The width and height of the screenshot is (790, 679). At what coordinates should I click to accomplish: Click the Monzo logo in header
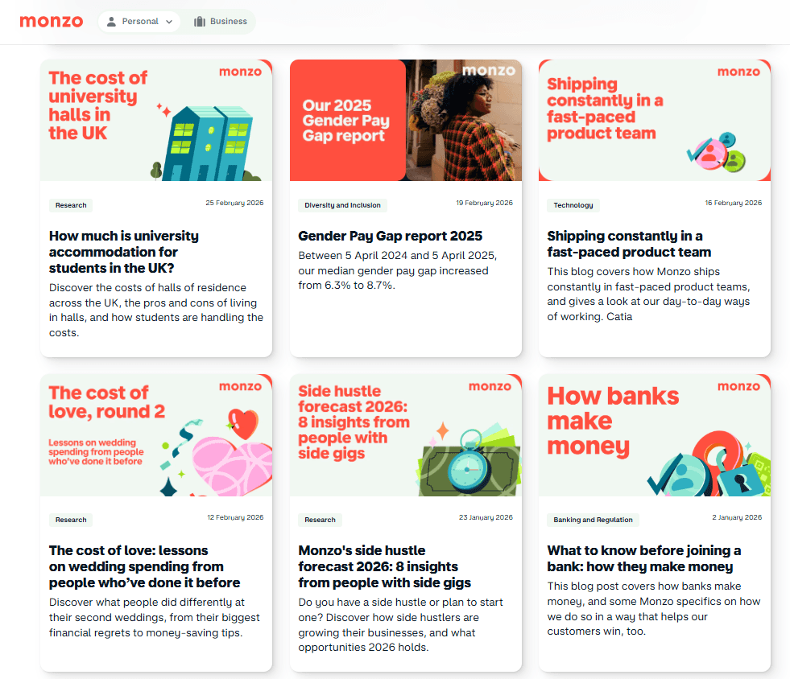tap(52, 22)
